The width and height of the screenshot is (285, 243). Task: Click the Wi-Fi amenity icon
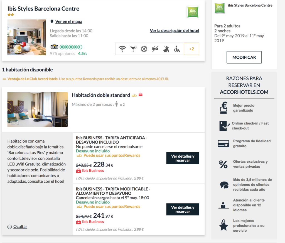point(122,49)
